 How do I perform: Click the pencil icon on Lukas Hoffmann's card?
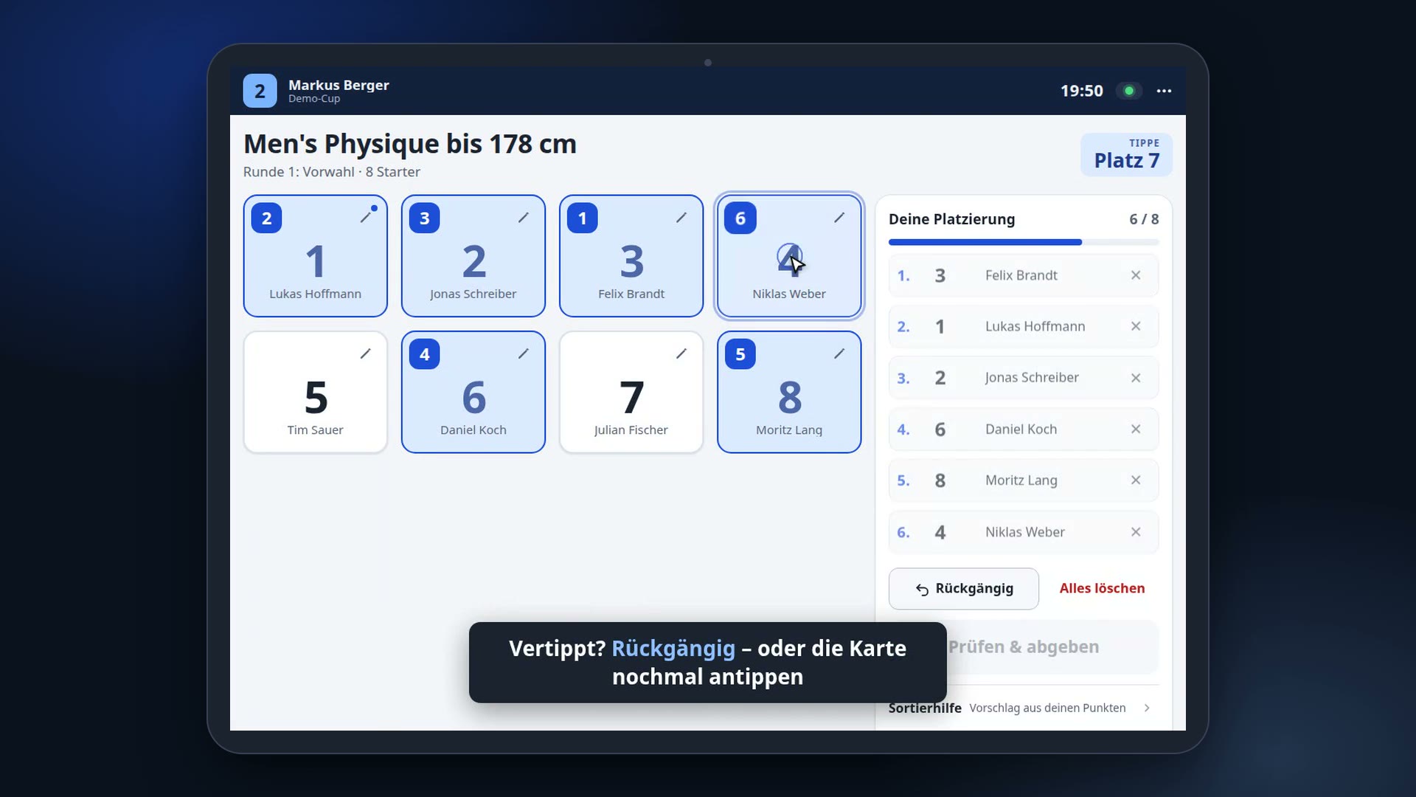click(x=366, y=218)
